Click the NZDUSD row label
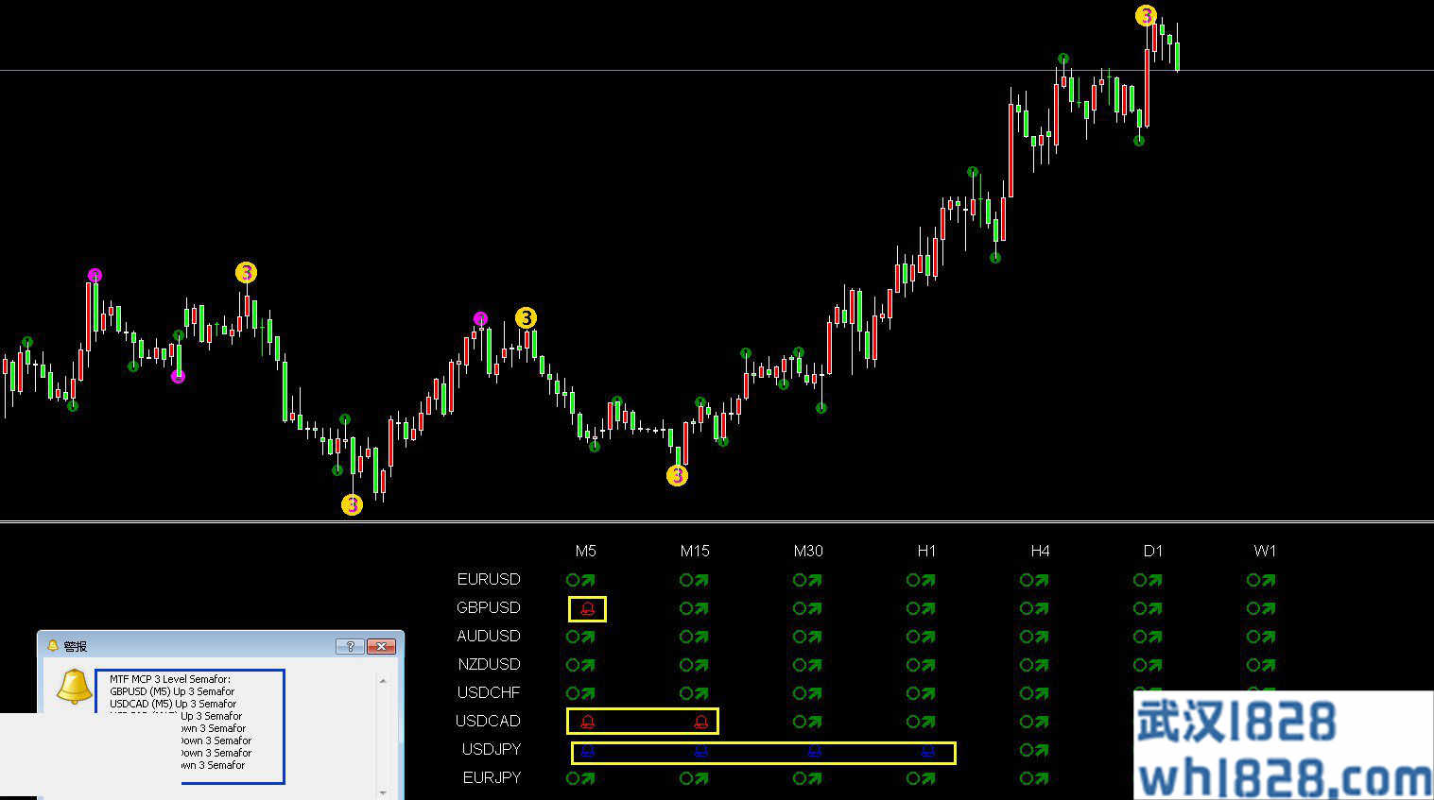This screenshot has height=800, width=1434. coord(489,664)
